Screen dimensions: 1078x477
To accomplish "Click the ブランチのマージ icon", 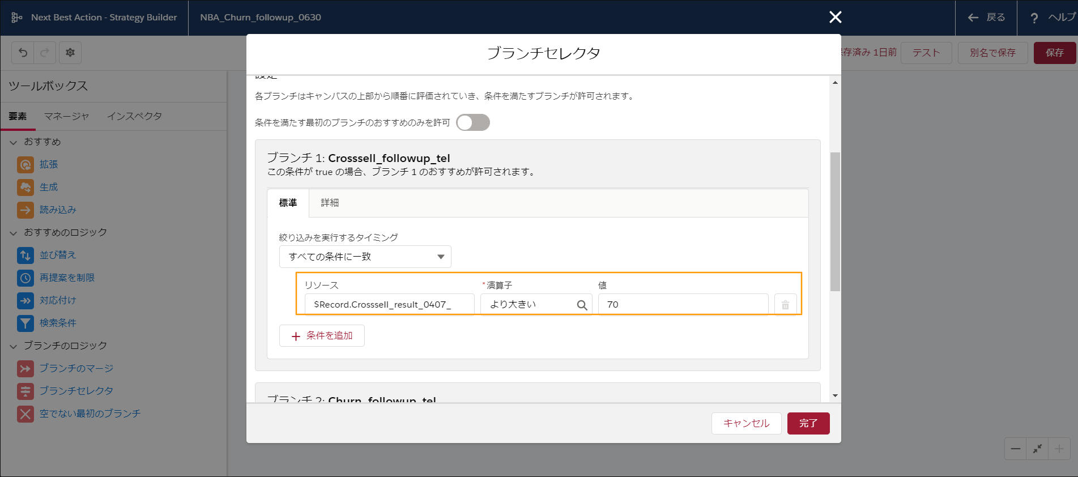I will click(25, 369).
